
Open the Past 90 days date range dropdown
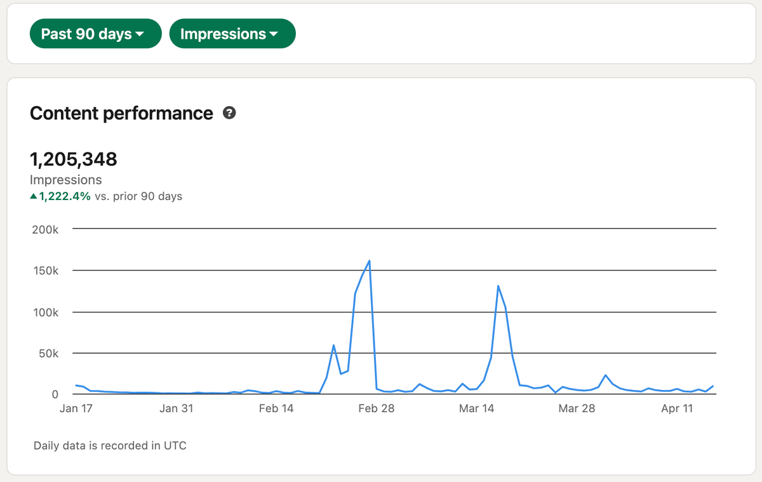[95, 33]
